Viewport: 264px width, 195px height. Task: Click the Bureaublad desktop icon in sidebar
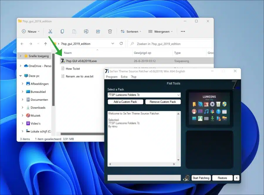pos(28,92)
